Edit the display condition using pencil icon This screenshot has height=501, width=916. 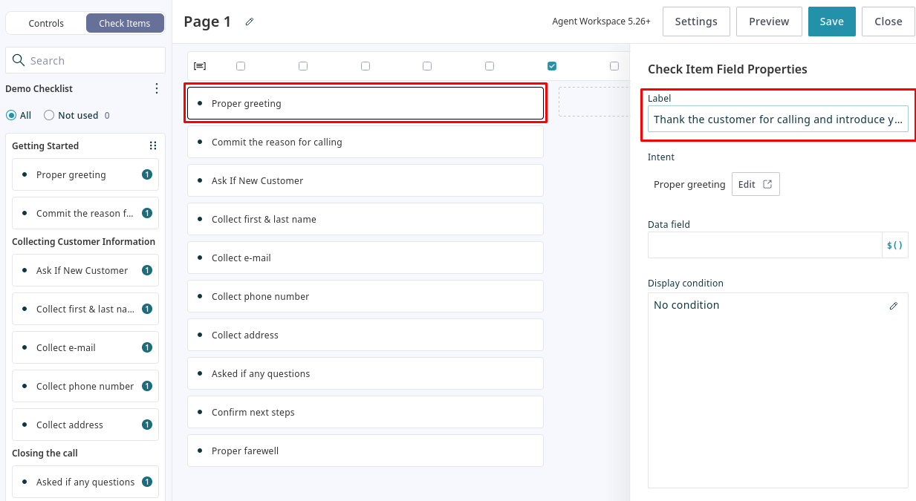point(893,306)
